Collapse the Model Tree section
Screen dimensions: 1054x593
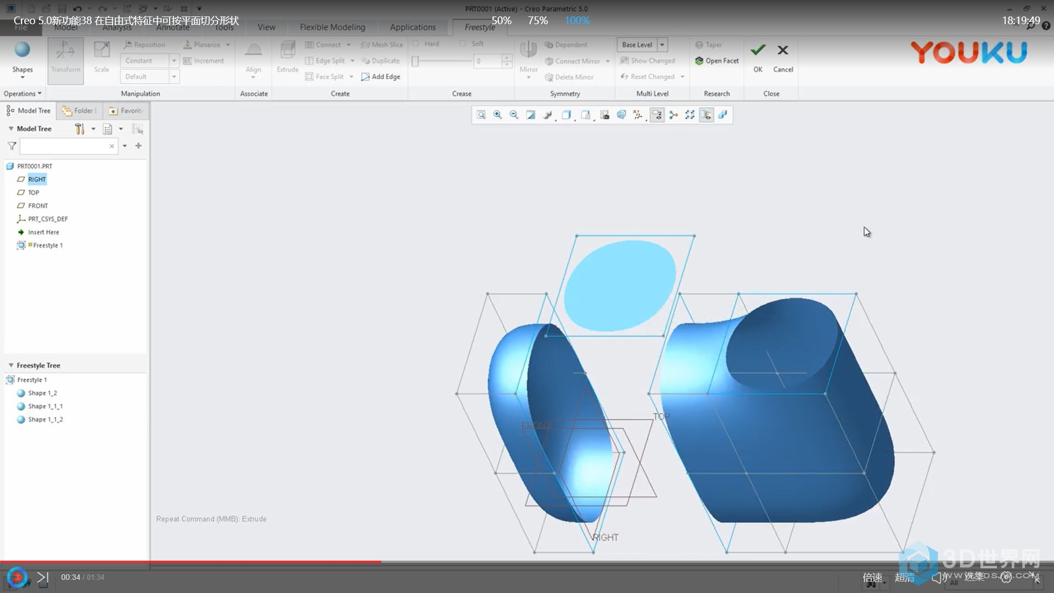pos(10,128)
